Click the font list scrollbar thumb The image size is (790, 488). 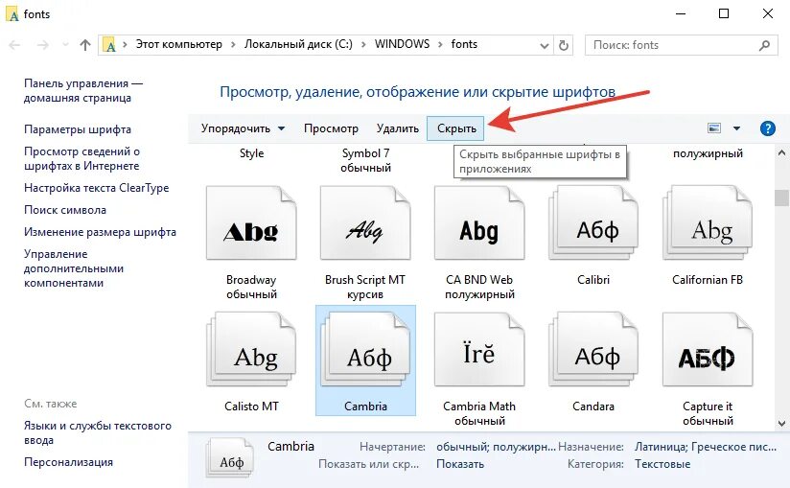click(x=781, y=198)
